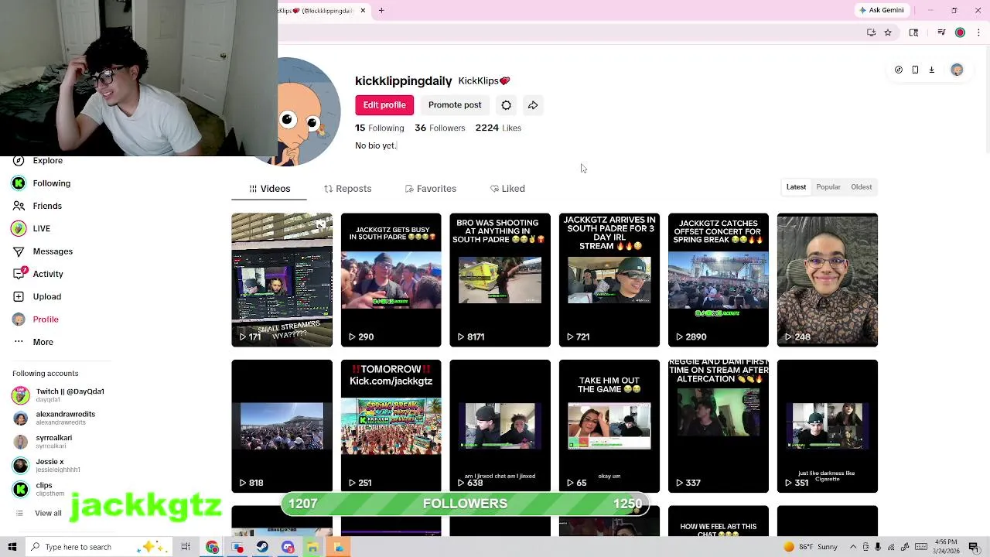
Task: Click the Windows Start button
Action: point(13,547)
